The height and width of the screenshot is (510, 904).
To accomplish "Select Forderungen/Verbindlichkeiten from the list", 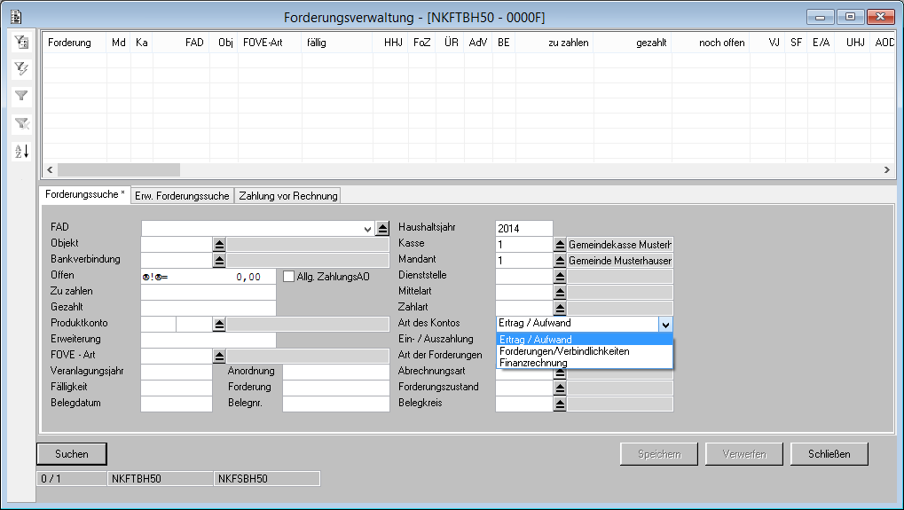I will pos(564,351).
